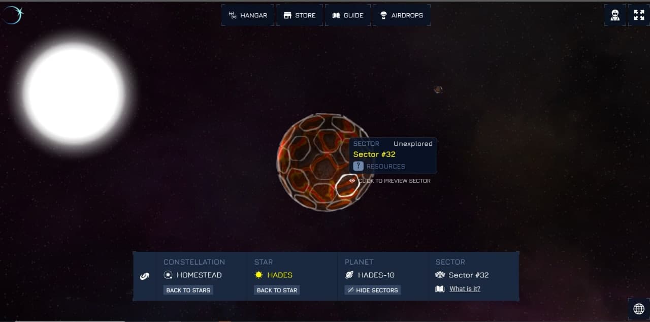The image size is (650, 322).
Task: Click the layers icon beside Sector #32
Action: [440, 275]
